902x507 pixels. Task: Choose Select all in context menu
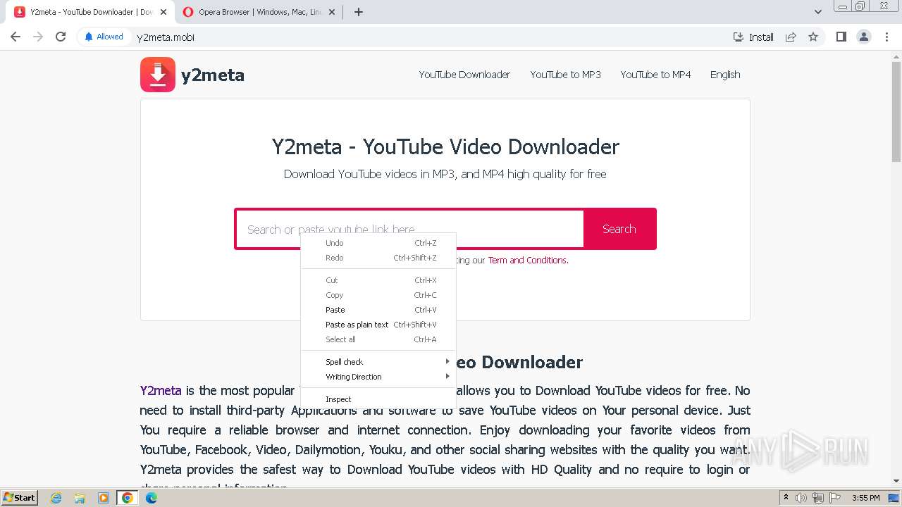click(378, 339)
